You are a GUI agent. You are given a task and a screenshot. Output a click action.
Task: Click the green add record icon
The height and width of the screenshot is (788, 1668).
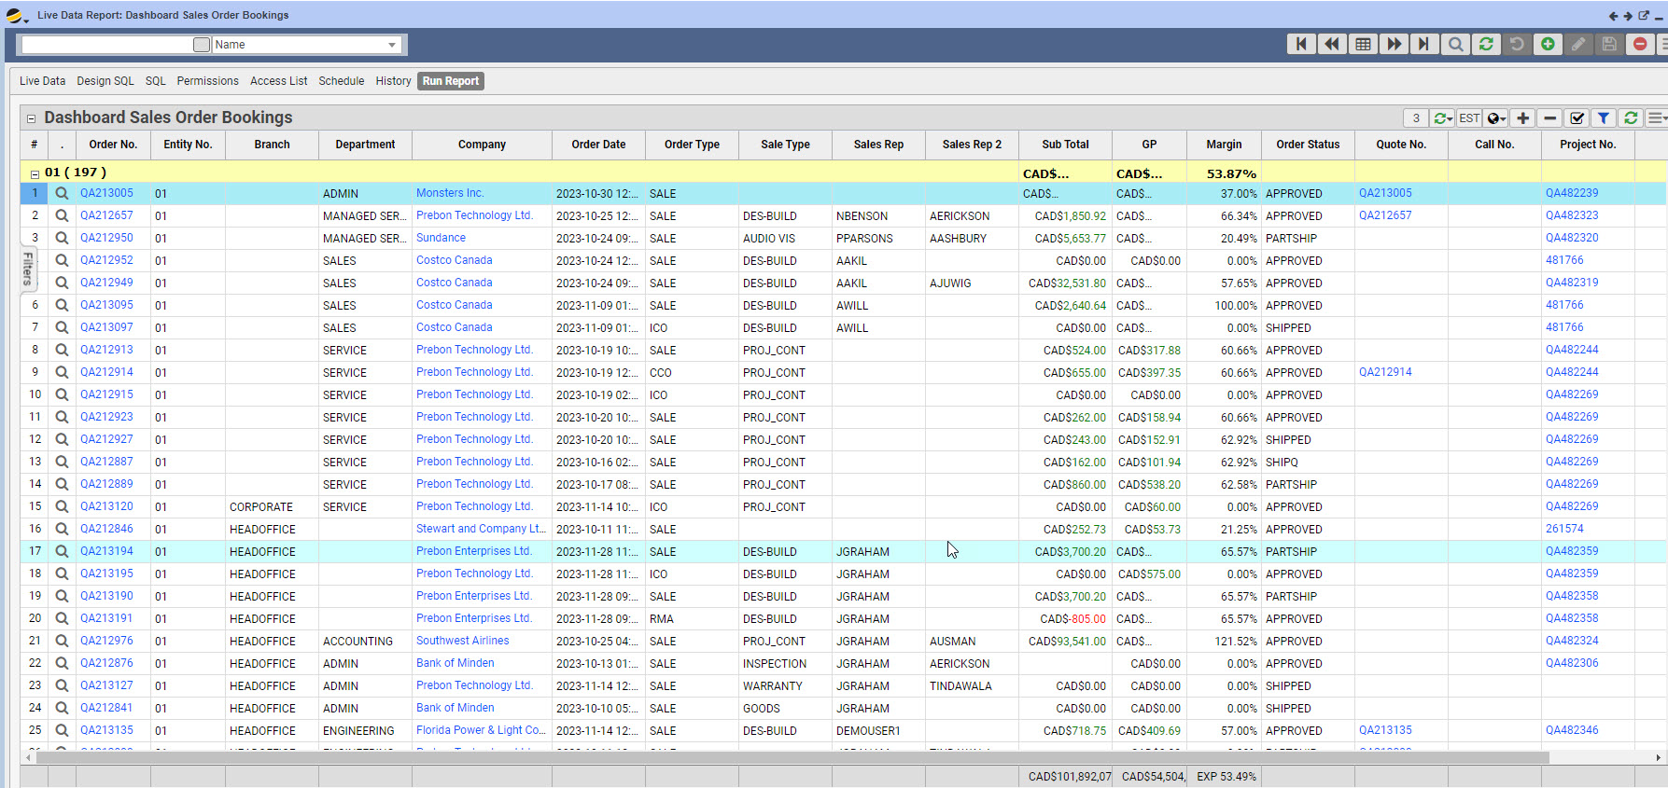click(1548, 44)
